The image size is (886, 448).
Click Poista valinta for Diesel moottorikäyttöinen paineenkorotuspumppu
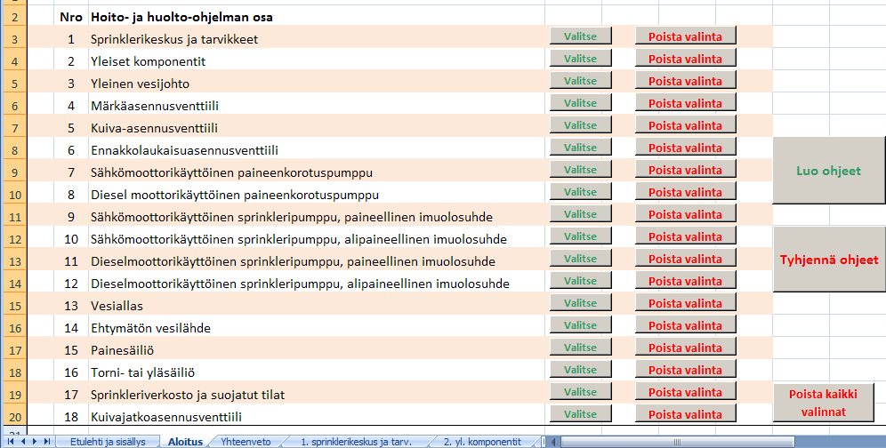[x=686, y=191]
